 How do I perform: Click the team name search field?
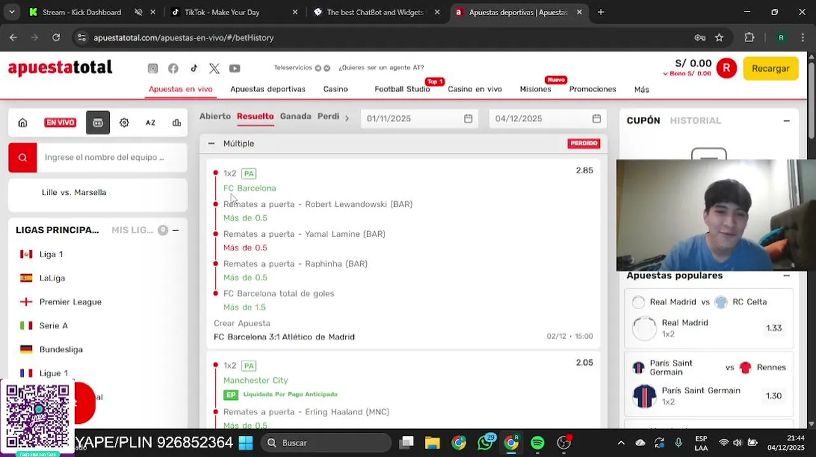[112, 157]
